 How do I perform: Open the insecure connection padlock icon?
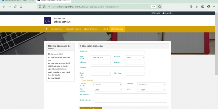[44, 7]
